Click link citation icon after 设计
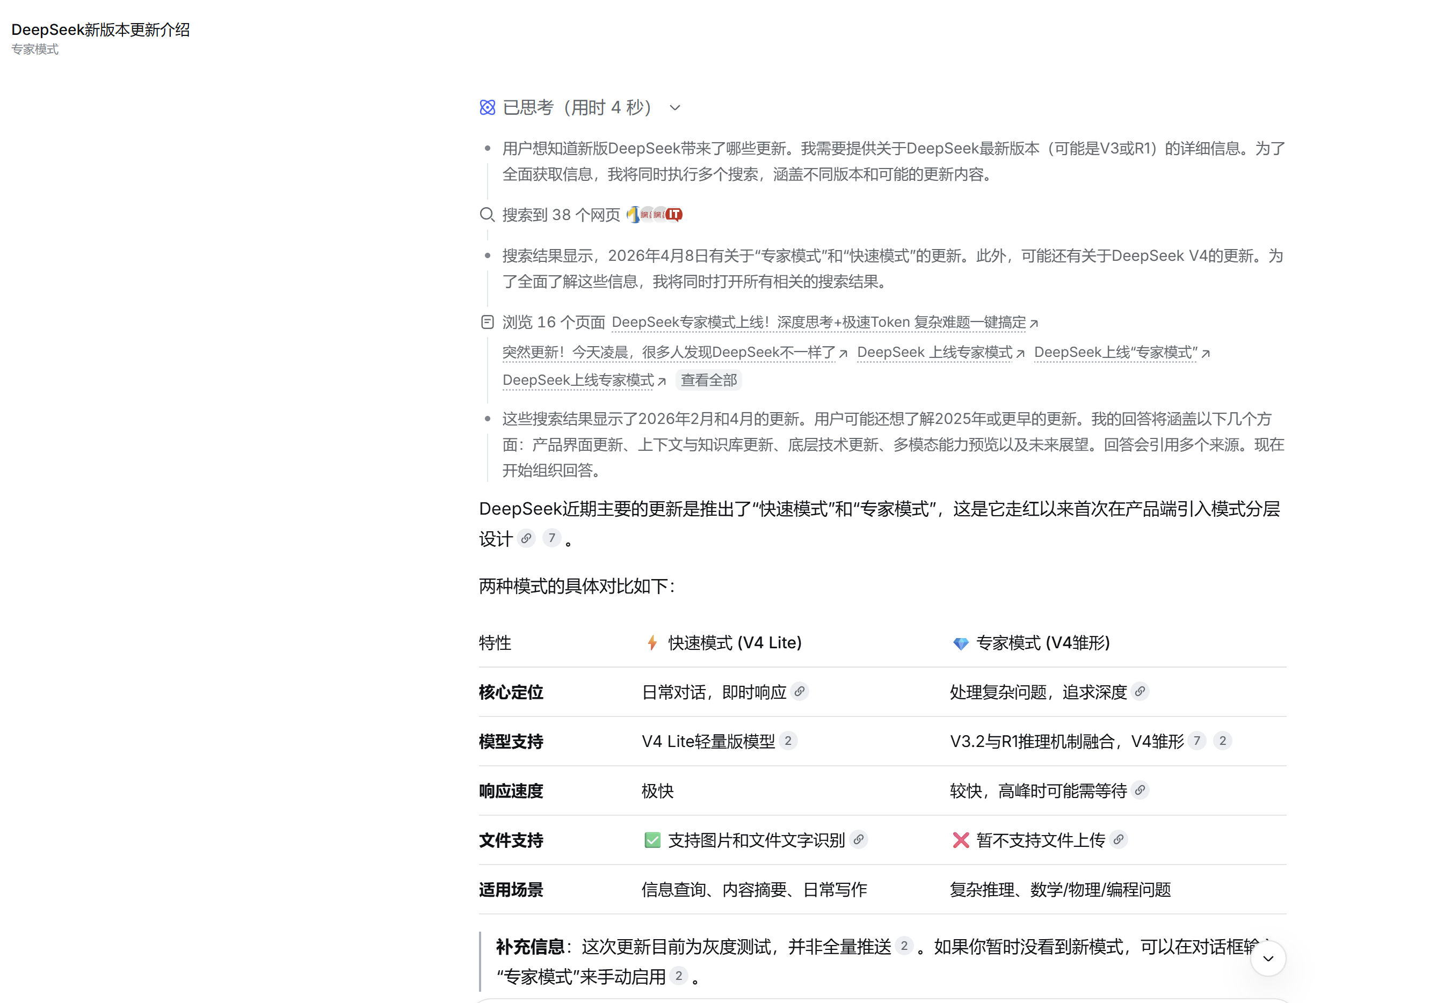This screenshot has width=1437, height=1003. tap(526, 538)
